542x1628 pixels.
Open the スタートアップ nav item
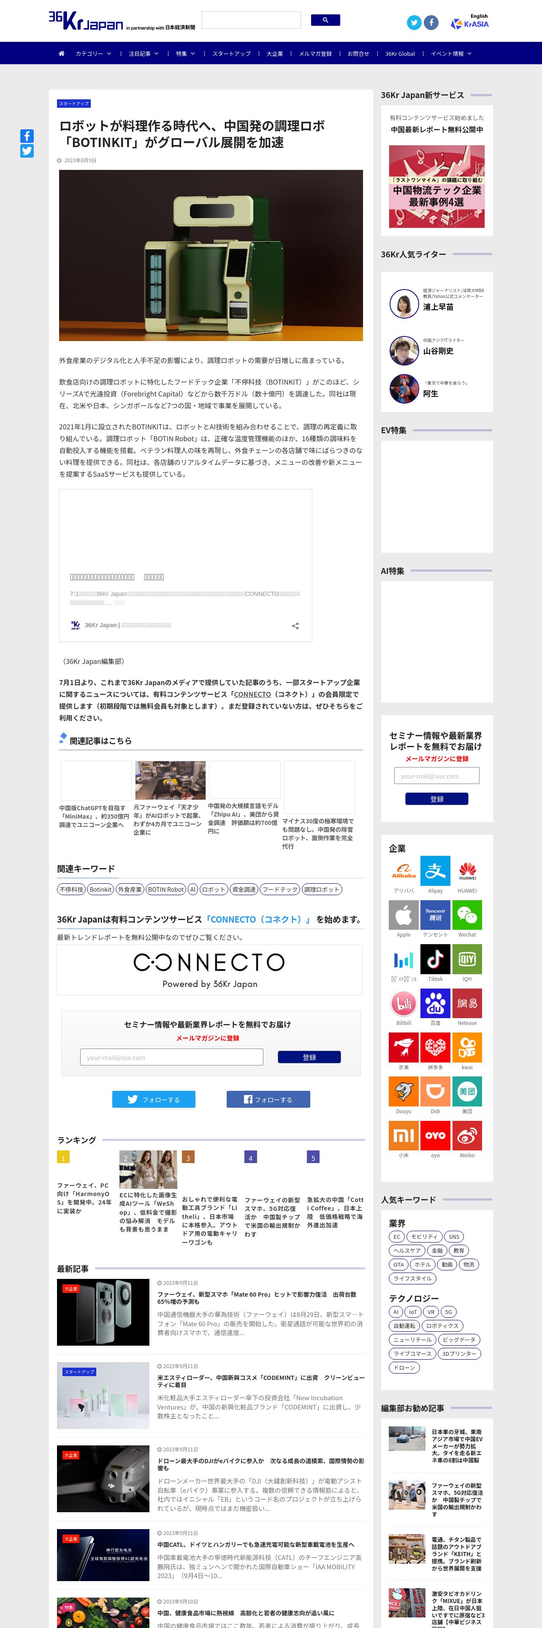click(232, 54)
